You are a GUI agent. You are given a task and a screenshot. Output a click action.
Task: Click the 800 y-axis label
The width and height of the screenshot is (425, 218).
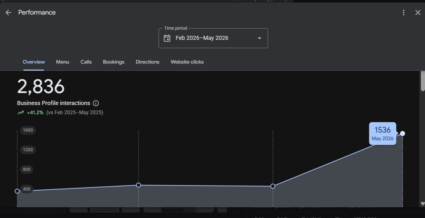pyautogui.click(x=27, y=169)
